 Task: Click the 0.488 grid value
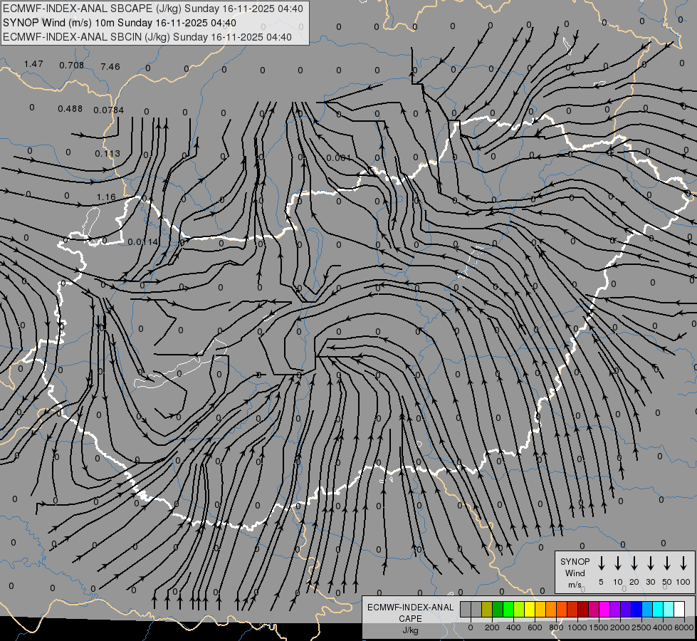click(70, 109)
